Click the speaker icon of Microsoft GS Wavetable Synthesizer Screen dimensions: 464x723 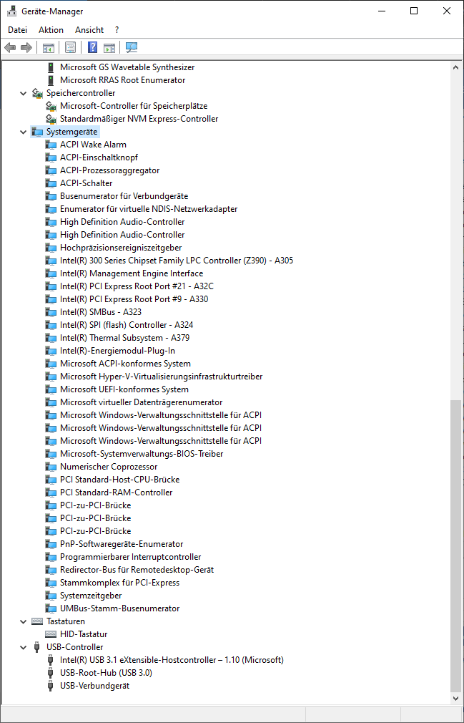(51, 67)
